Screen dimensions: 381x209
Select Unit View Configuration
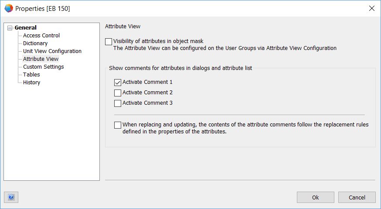[x=52, y=51]
